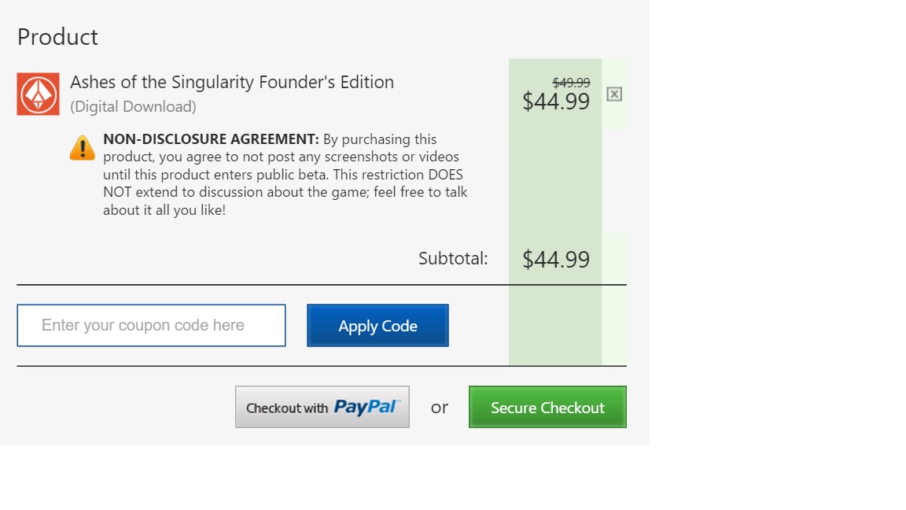Click the "Product" heading
Screen dimensions: 906x510
tap(57, 37)
